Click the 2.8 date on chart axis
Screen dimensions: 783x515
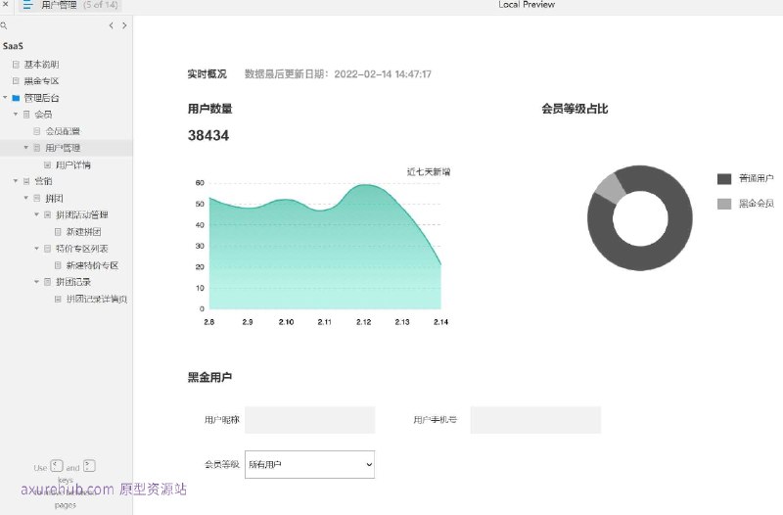tap(208, 322)
